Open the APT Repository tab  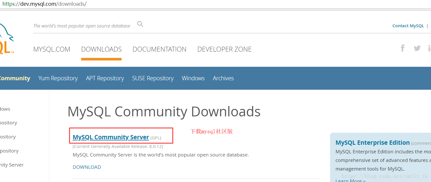pos(105,78)
